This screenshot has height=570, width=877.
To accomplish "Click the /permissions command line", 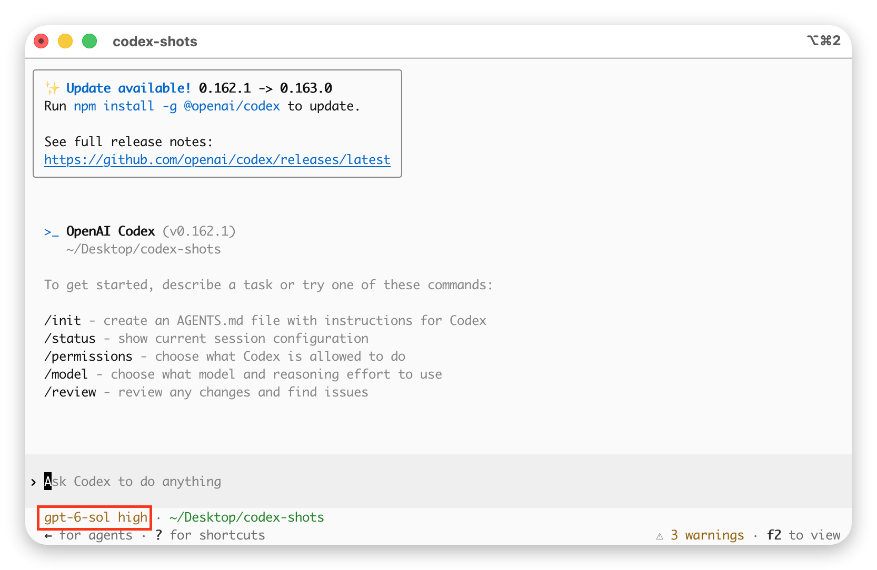I will click(x=225, y=356).
